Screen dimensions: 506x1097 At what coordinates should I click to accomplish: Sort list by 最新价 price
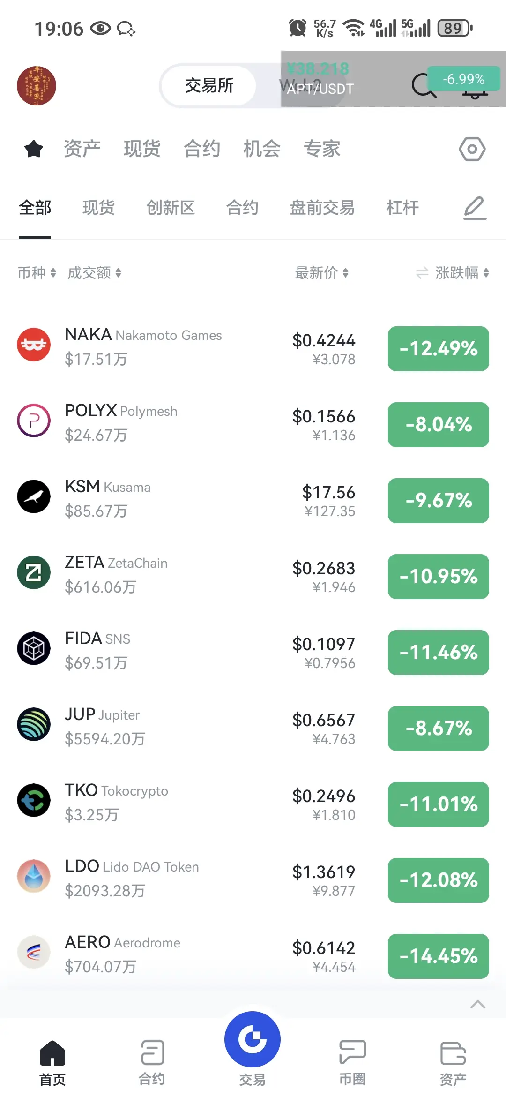[321, 273]
